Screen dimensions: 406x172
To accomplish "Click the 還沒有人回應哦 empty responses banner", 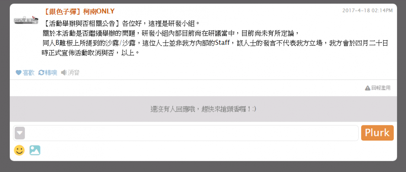I will pos(203,109).
